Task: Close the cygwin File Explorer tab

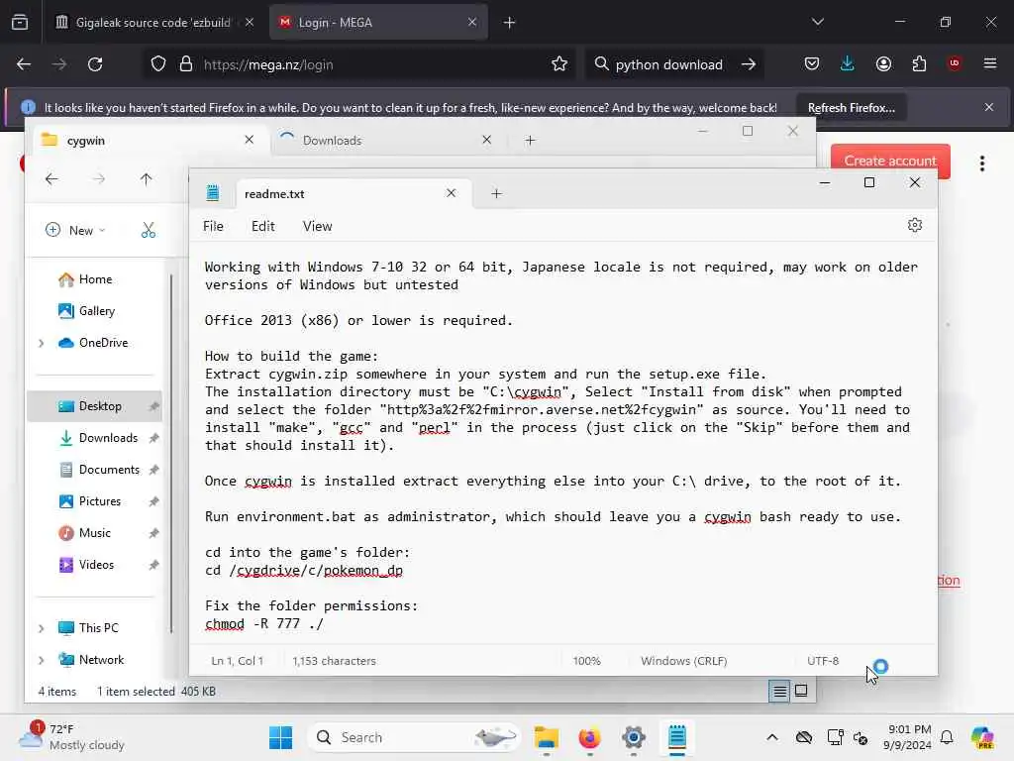Action: (249, 140)
